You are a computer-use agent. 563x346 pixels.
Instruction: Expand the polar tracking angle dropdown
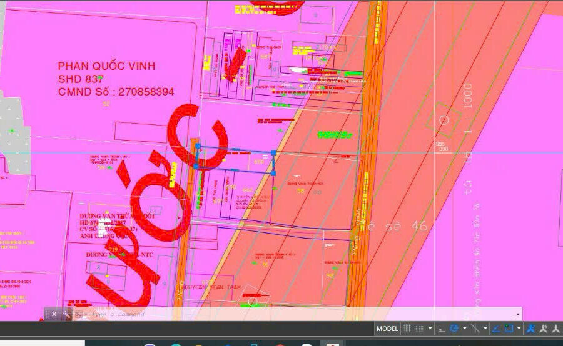464,329
